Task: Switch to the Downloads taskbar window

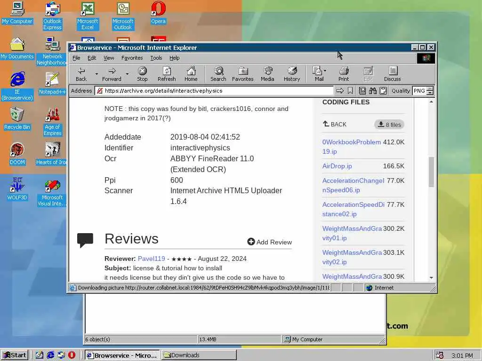Action: [x=199, y=355]
